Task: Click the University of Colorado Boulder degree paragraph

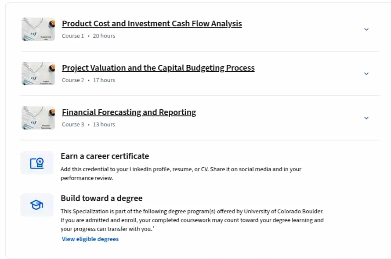Action: coord(192,220)
